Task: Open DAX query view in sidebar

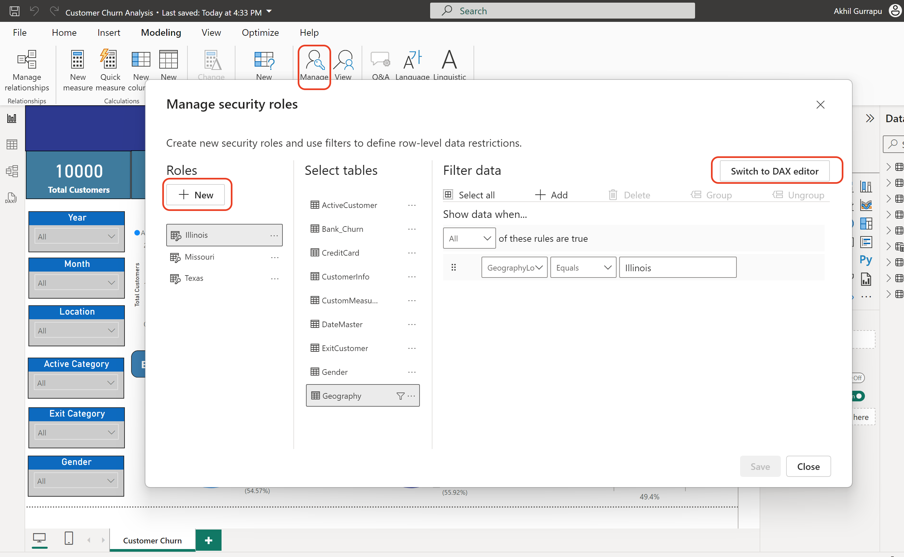Action: tap(11, 198)
